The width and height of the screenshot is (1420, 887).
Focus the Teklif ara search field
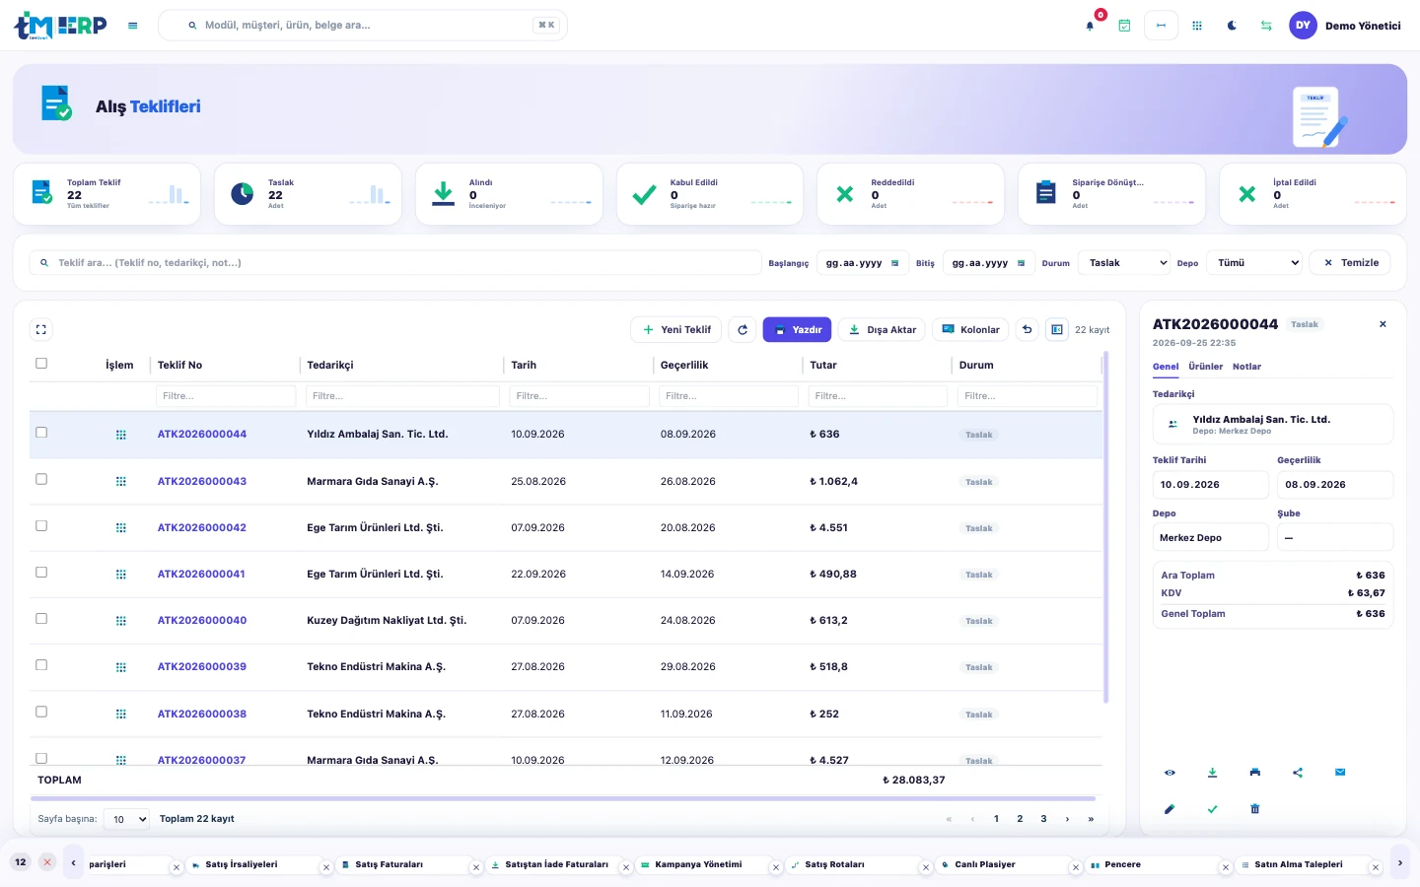coord(394,263)
